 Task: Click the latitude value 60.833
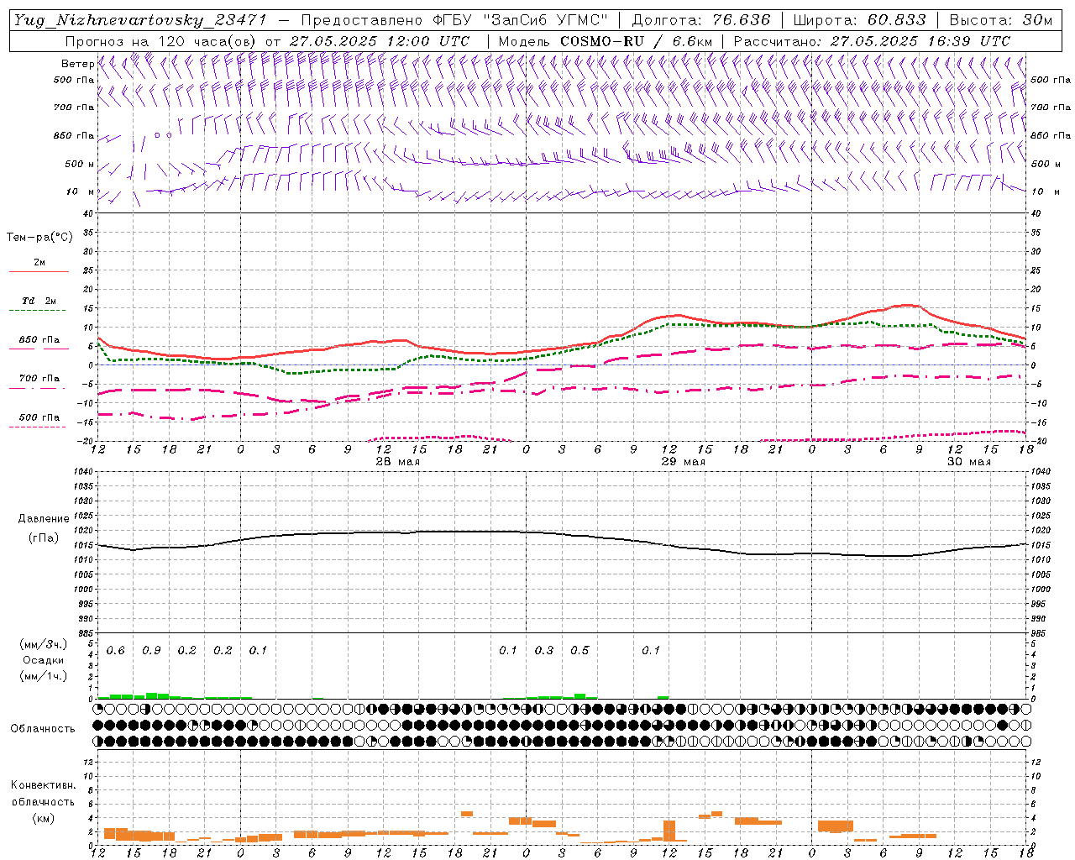(897, 20)
